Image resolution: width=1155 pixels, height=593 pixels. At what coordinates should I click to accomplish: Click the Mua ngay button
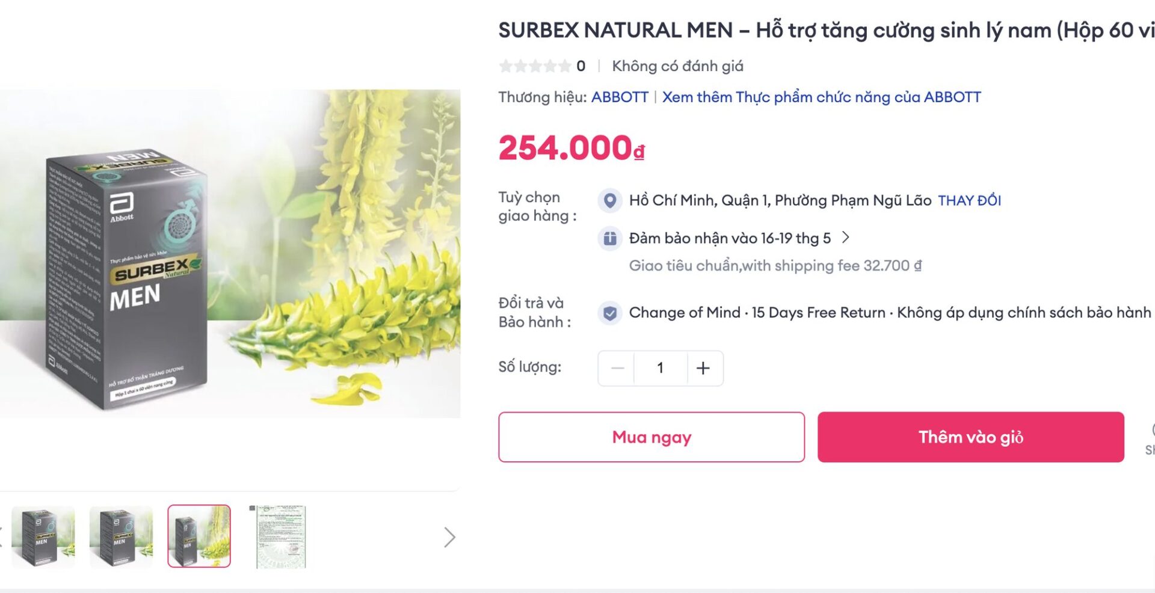(x=650, y=437)
